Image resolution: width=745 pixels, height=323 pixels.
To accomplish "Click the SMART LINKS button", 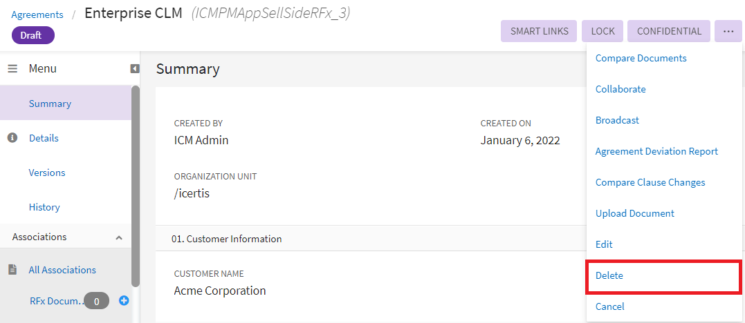I will coord(539,31).
